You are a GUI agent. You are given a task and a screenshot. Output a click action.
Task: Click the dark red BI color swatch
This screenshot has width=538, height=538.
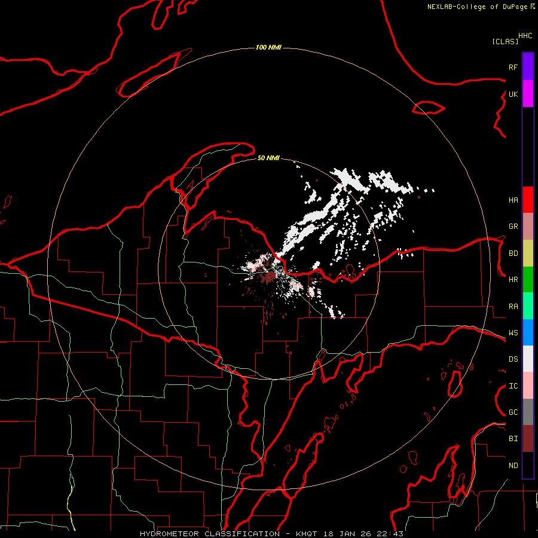click(528, 439)
